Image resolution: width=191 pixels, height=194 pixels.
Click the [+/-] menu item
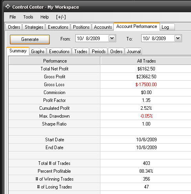(61, 17)
